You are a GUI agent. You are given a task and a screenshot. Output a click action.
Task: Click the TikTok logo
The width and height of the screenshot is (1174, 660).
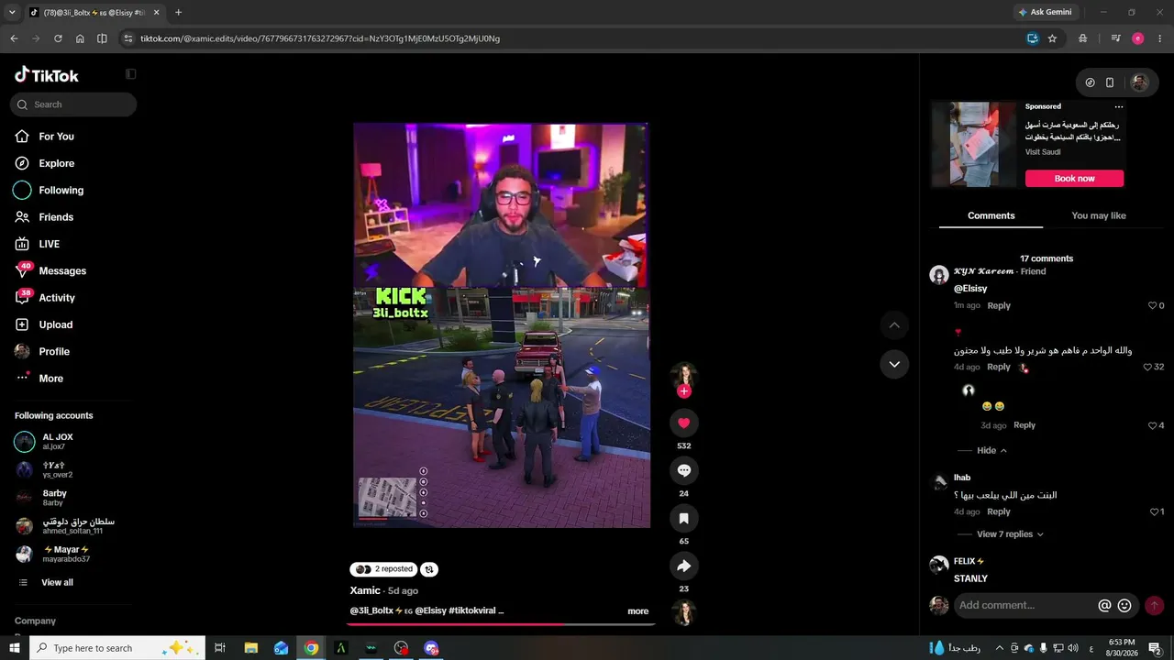click(x=47, y=75)
